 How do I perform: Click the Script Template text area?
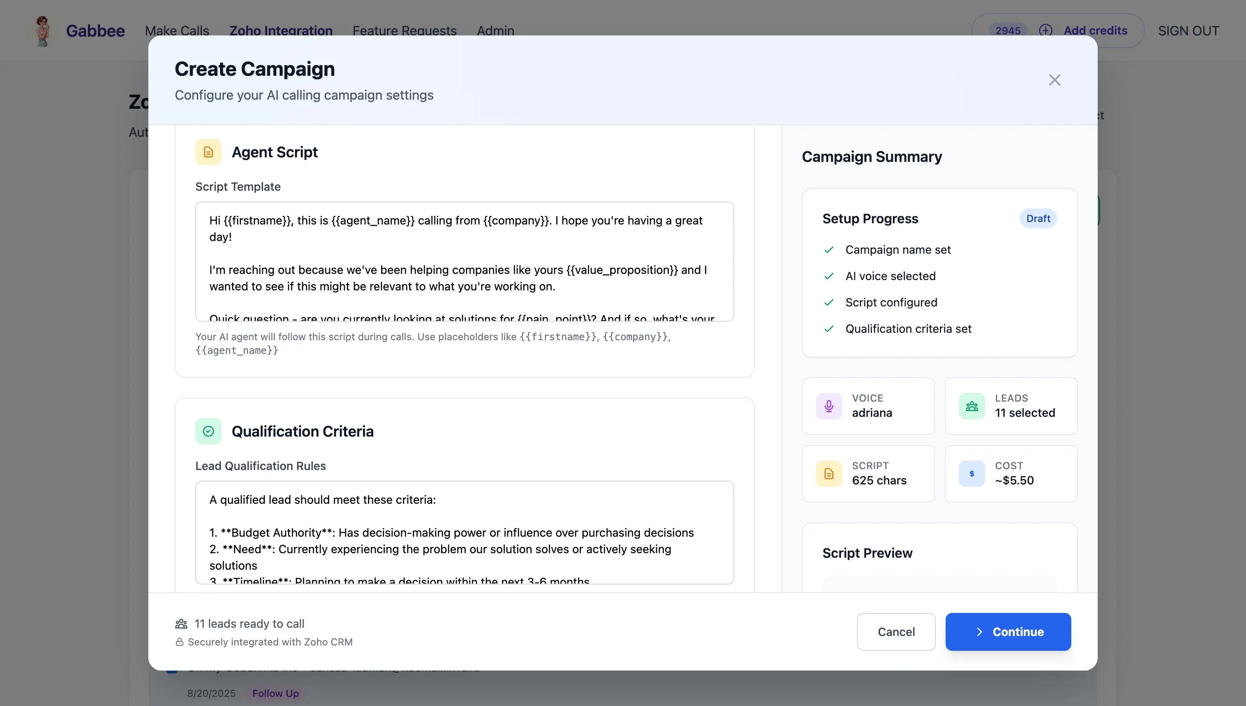464,262
